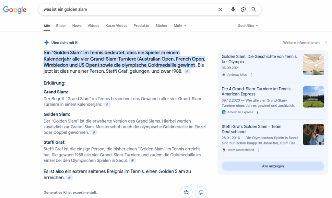Click the highlighted Golden Slam definition text

pyautogui.click(x=124, y=59)
